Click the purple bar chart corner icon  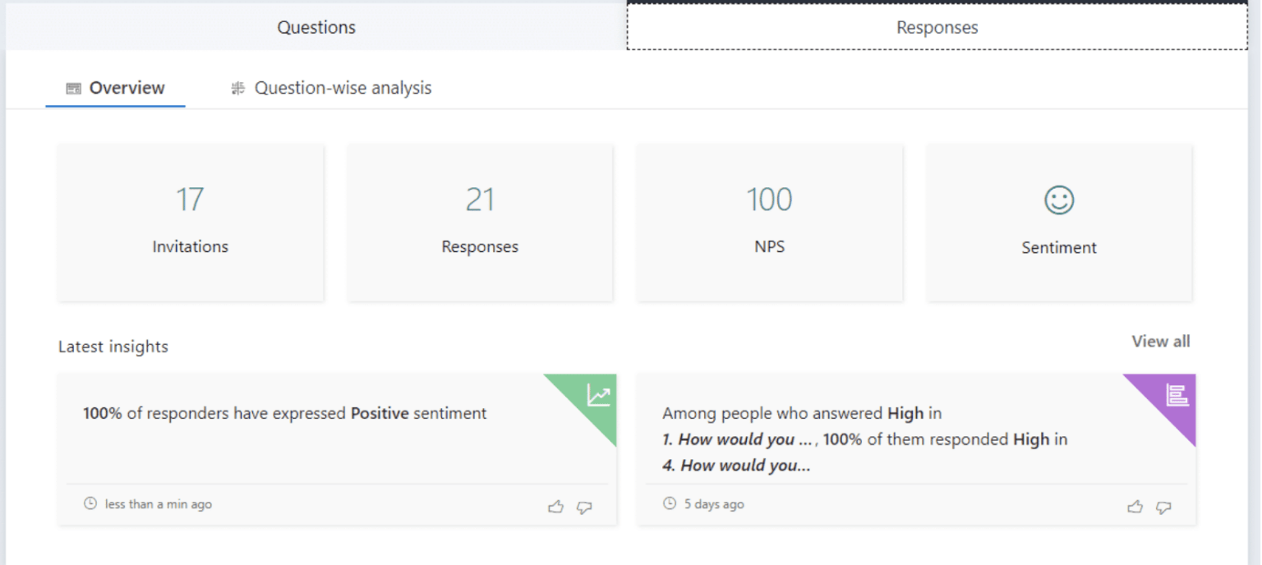[1177, 395]
